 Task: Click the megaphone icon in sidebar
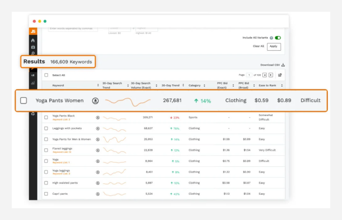(33, 76)
